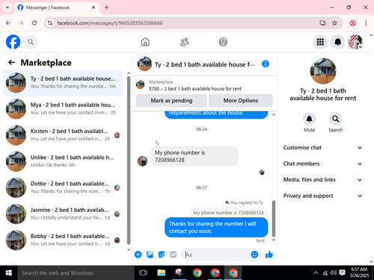This screenshot has width=374, height=280.
Task: Click the large listing photo in right panel
Action: point(323,71)
